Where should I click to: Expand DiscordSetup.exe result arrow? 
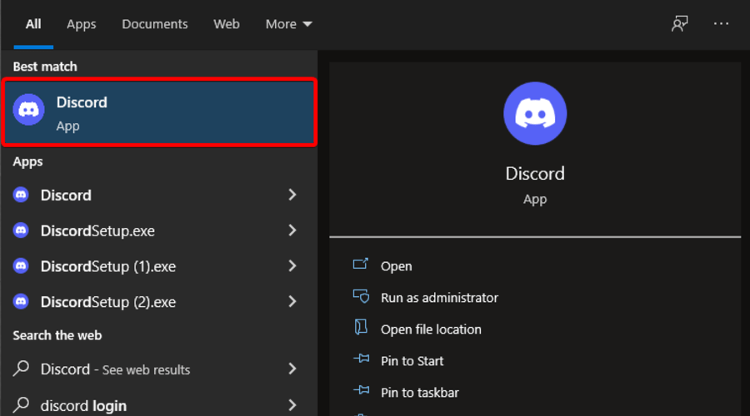292,230
